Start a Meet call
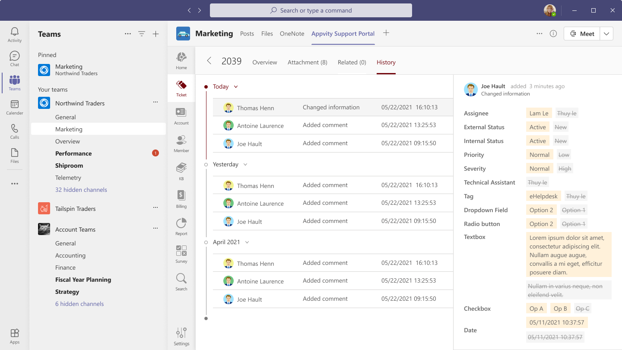 click(581, 33)
